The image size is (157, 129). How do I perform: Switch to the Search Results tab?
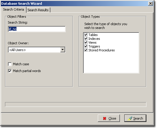[38, 10]
